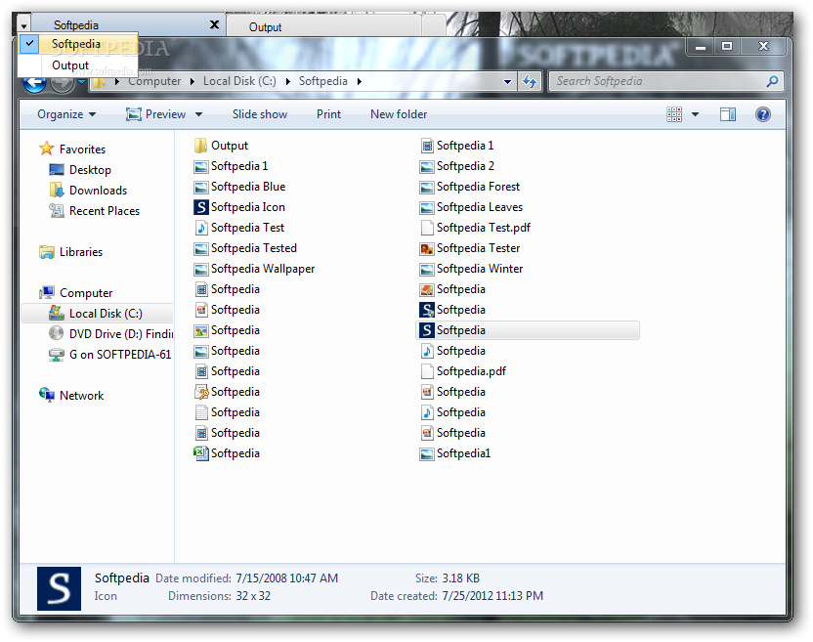The width and height of the screenshot is (813, 642).
Task: Open Help via question mark icon
Action: [x=763, y=114]
